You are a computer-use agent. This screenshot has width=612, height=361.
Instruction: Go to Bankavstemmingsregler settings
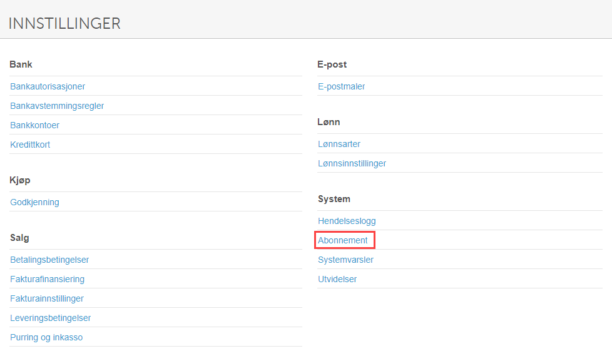57,106
